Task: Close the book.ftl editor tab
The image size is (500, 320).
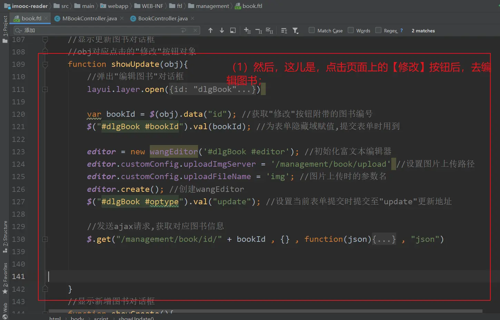Action: click(x=46, y=18)
